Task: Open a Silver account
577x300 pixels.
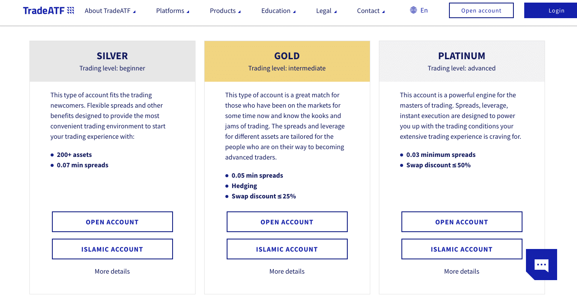Action: [112, 222]
